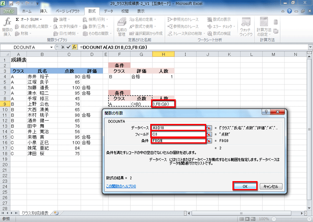The width and height of the screenshot is (313, 222).
Task: Select the クラス別成績表 sheet tab
Action: pos(35,213)
